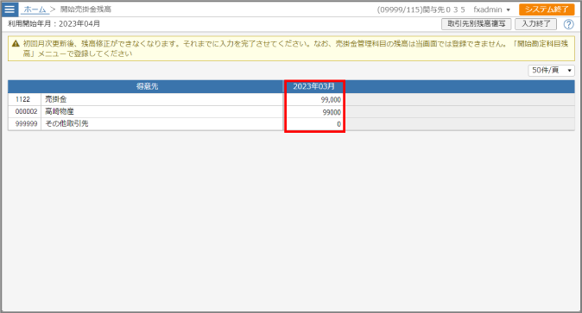Select the 売掛金 balance cell 99,000
This screenshot has height=313, width=582.
click(x=314, y=99)
